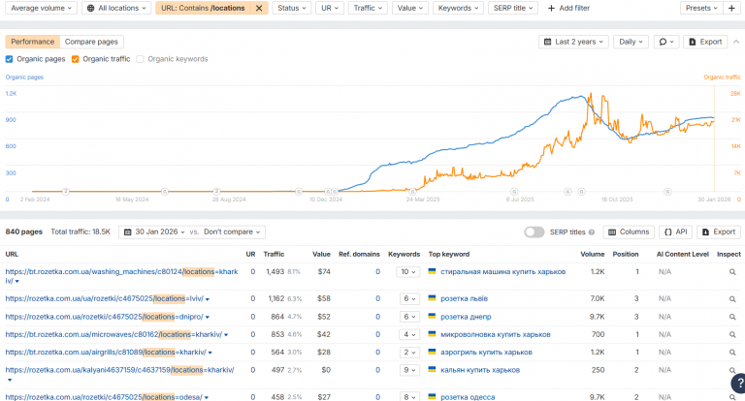The height and width of the screenshot is (401, 745).
Task: Click ref. domains 0 in washing_machines row
Action: (377, 272)
